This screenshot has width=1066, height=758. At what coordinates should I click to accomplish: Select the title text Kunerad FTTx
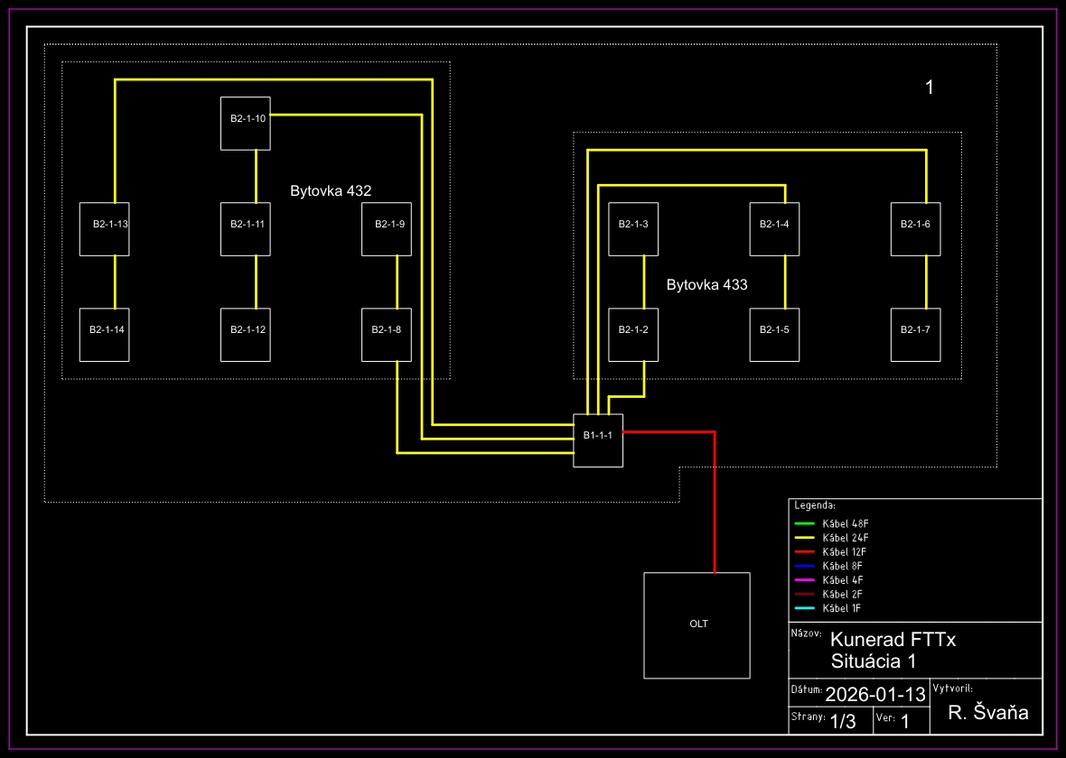click(x=893, y=640)
